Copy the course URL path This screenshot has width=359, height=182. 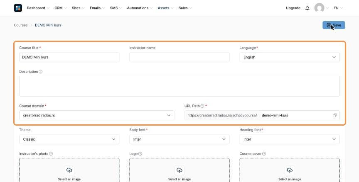tap(334, 115)
